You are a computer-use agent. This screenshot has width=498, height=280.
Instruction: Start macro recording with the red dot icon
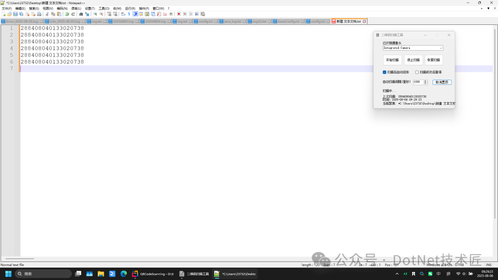click(179, 14)
